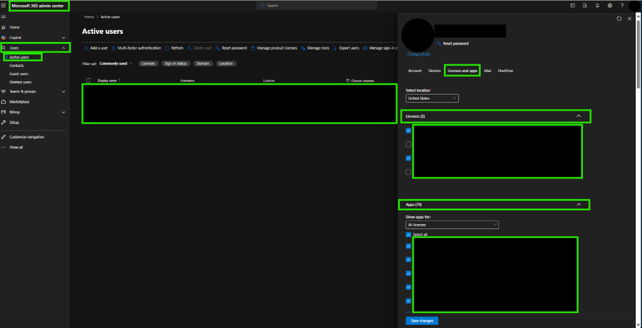
Task: Open the Commonly used filter set dropdown
Action: tap(116, 63)
